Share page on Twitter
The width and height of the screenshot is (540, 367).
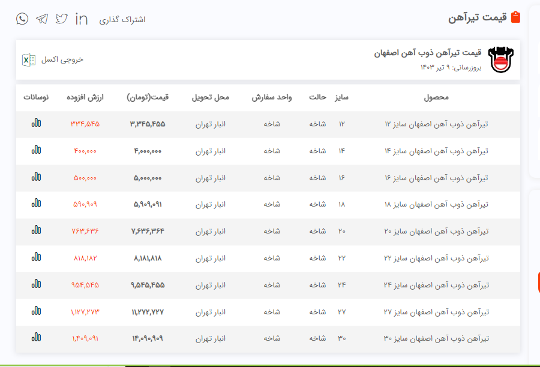tap(62, 19)
